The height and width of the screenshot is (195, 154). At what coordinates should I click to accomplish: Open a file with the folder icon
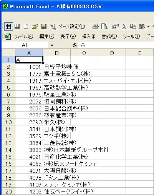[x=35, y=27]
